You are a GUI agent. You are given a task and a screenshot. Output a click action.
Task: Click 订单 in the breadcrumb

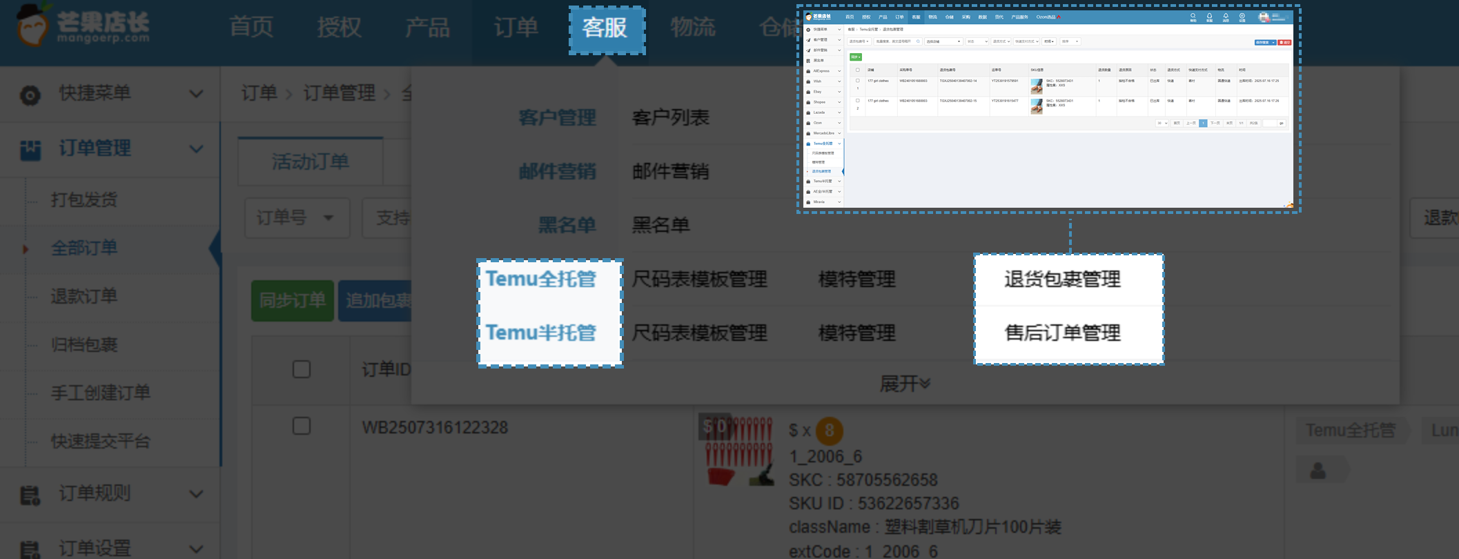point(259,93)
